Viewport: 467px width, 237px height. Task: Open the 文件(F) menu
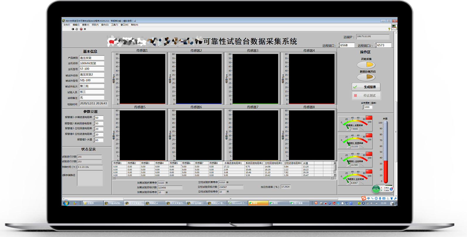(67, 25)
